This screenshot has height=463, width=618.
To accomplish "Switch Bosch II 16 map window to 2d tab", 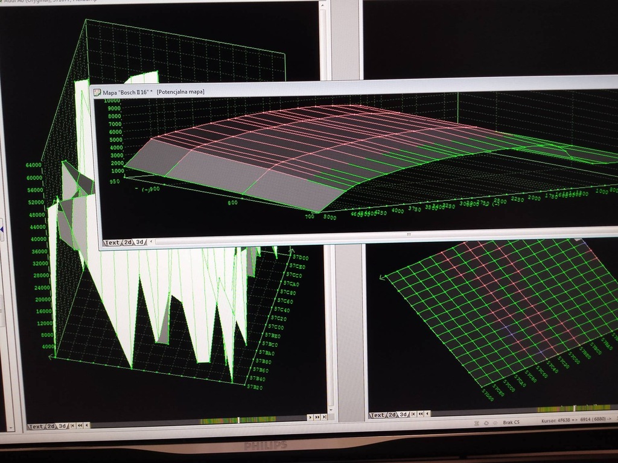I will 128,242.
